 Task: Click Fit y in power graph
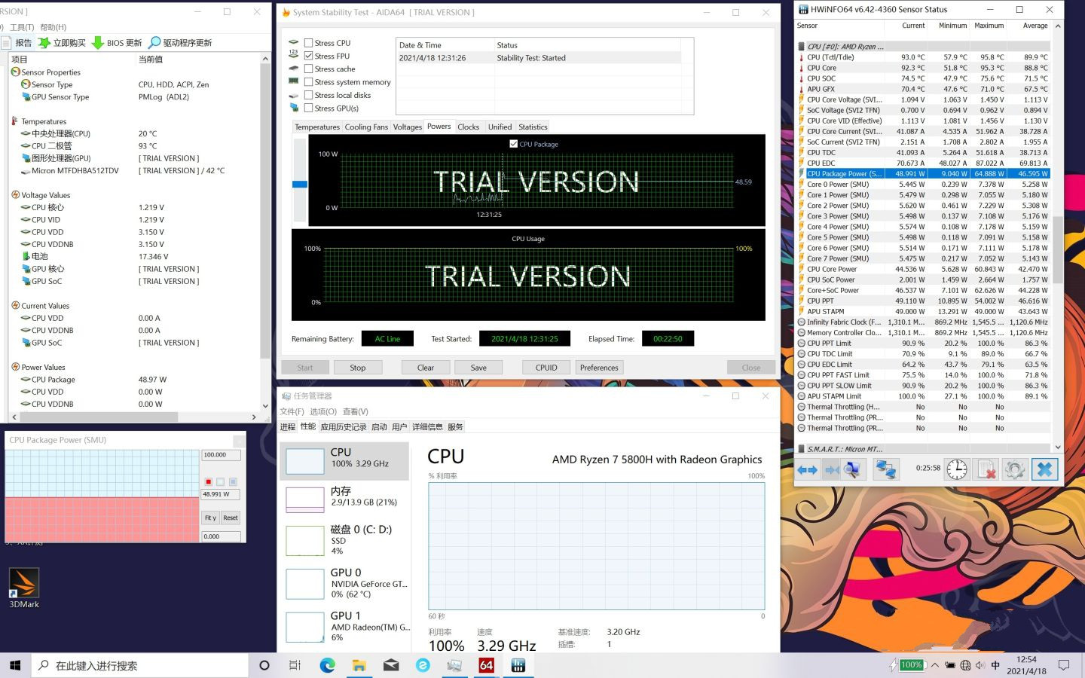point(210,518)
